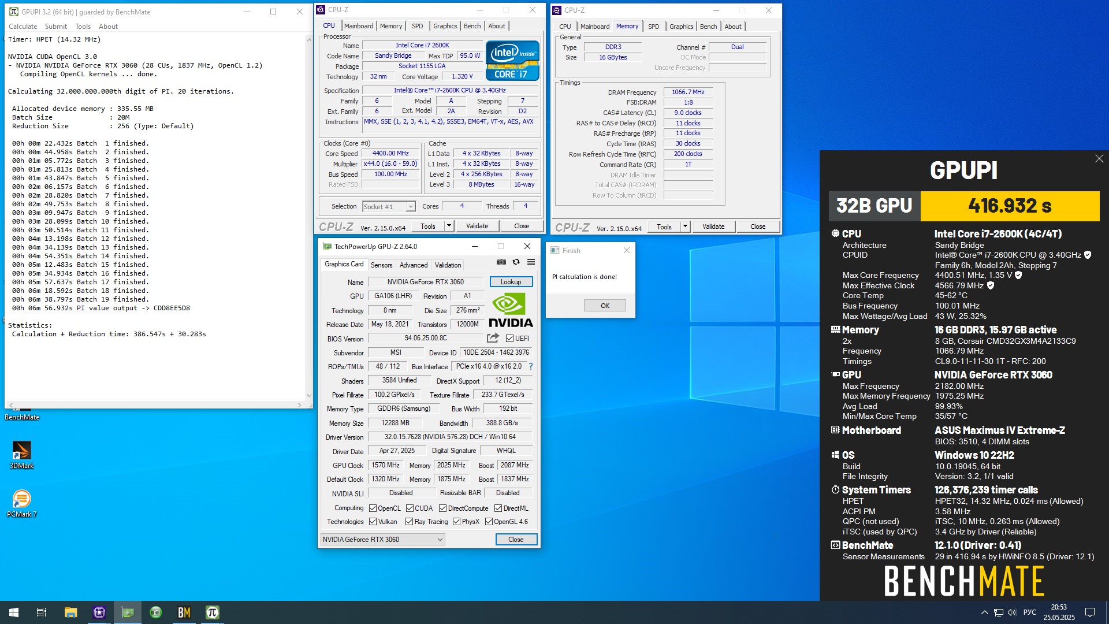The image size is (1109, 624).
Task: Open the Tools menu in GPUPI
Action: [x=83, y=27]
